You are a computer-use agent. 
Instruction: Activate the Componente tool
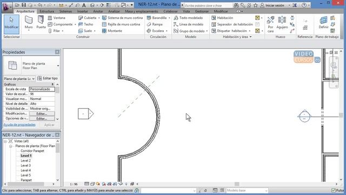click(x=60, y=24)
